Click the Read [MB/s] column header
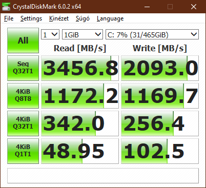Image resolution: width=206 pixels, height=188 pixels. coord(80,48)
